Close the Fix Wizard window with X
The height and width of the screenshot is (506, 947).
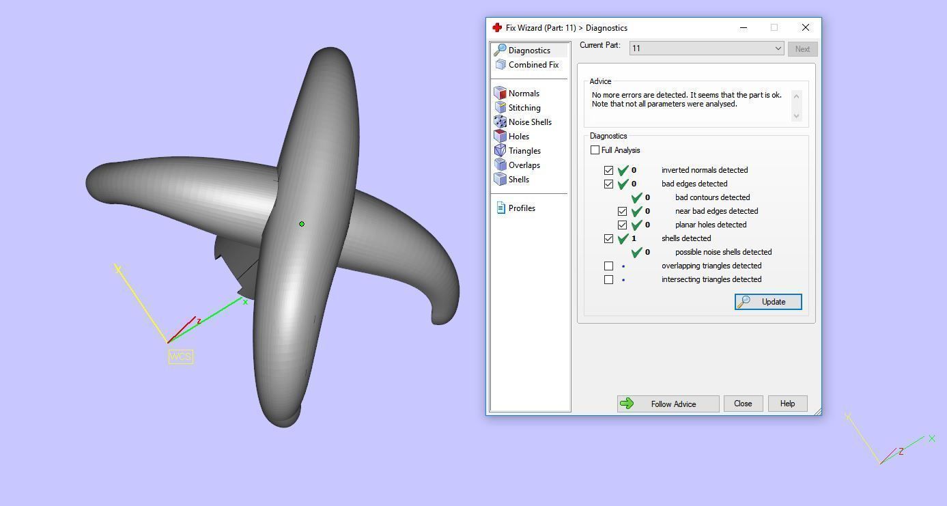click(806, 27)
